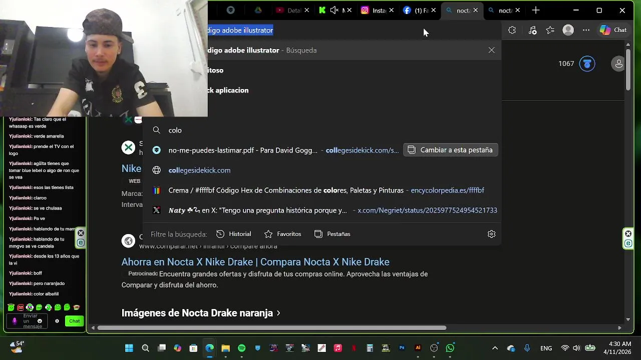Open WhatsApp from the taskbar

pos(450,348)
